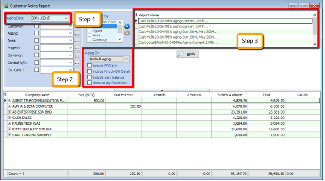This screenshot has height=181, width=325.
Task: Click the ellipsis lookup button for Currency
Action: (77, 55)
